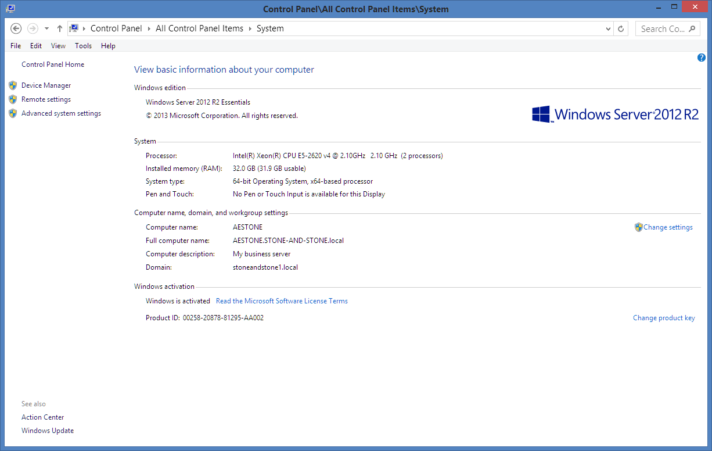Click No Pen or Touch Input text
Viewport: 712px width, 451px height.
[x=309, y=194]
